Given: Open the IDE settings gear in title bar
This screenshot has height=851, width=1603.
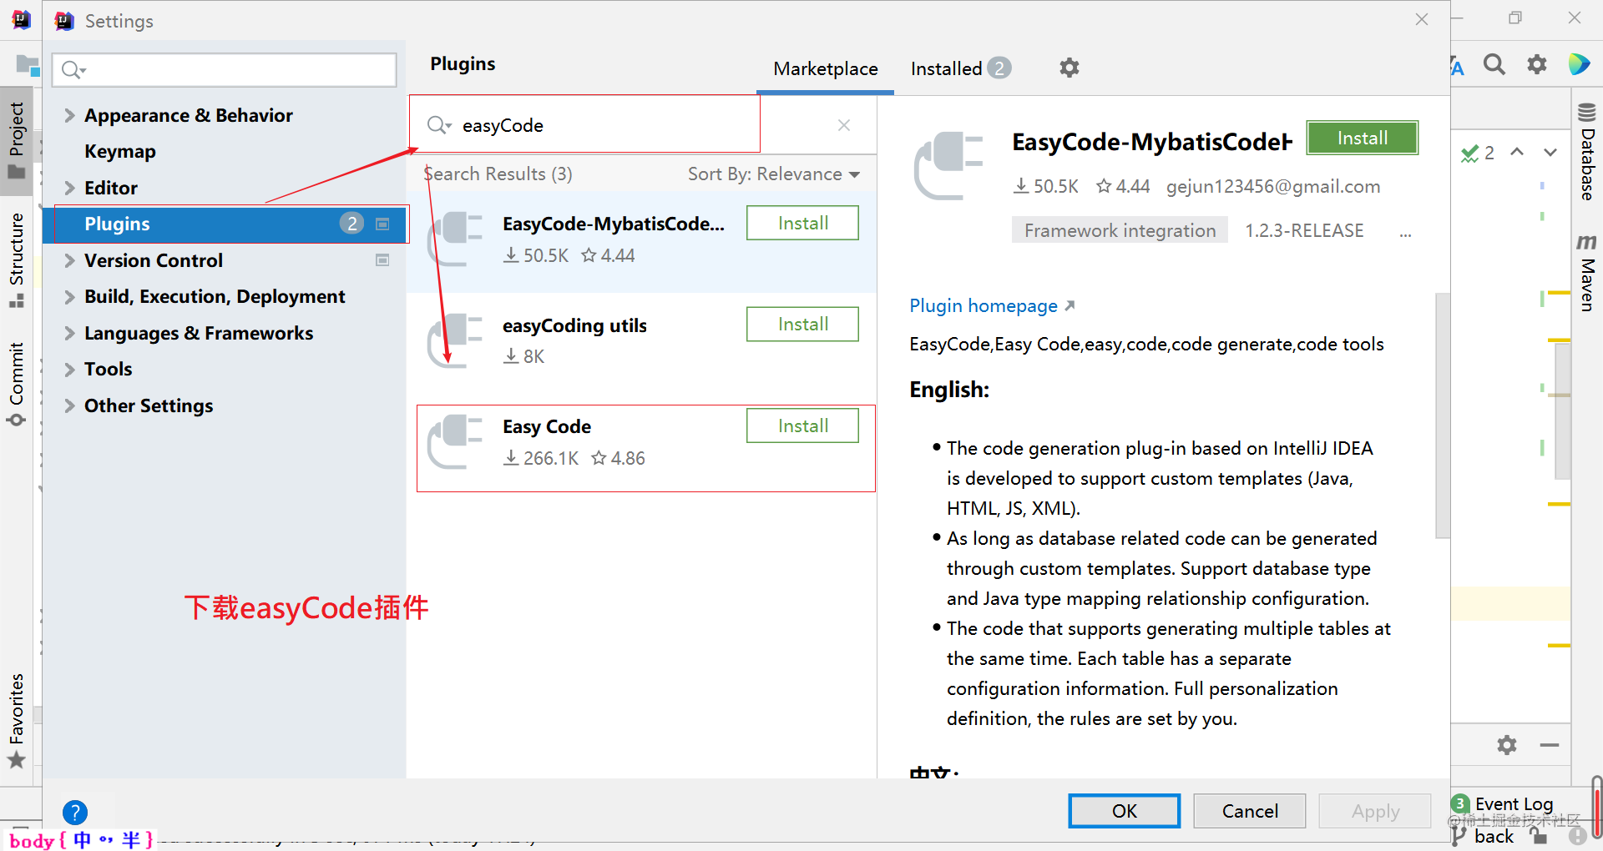Looking at the screenshot, I should (x=1536, y=64).
